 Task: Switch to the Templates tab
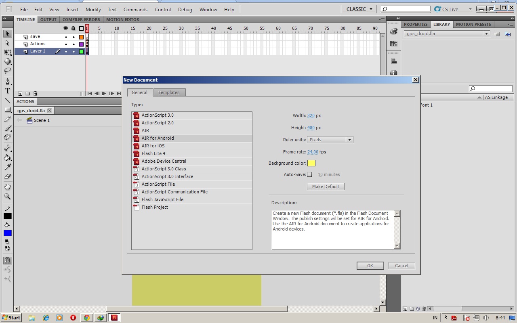tap(169, 92)
